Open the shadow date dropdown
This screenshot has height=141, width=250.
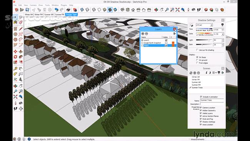223,34
